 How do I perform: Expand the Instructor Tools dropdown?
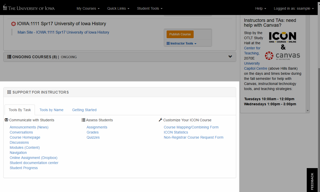[x=181, y=43]
